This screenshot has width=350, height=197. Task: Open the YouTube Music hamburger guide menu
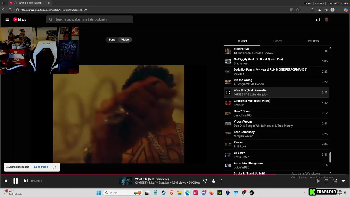pos(7,19)
